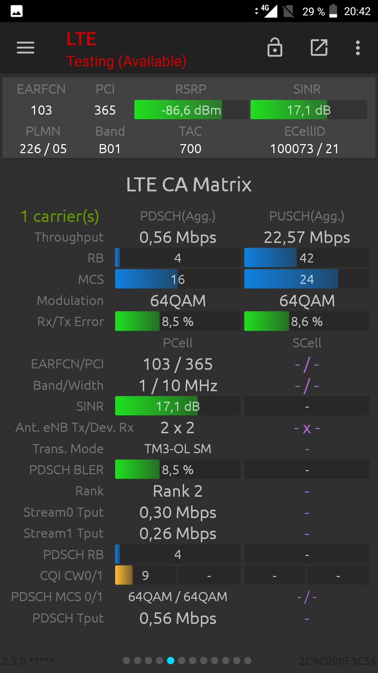Tap the image notification icon in status bar
This screenshot has width=378, height=673.
16,11
